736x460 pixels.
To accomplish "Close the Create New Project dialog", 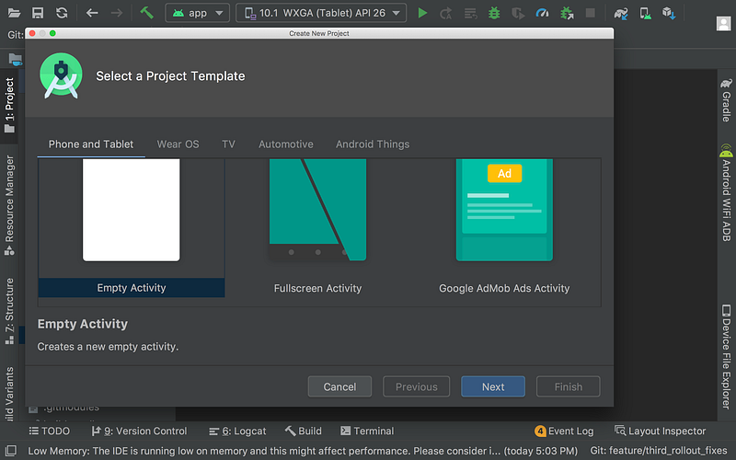I will tap(32, 33).
